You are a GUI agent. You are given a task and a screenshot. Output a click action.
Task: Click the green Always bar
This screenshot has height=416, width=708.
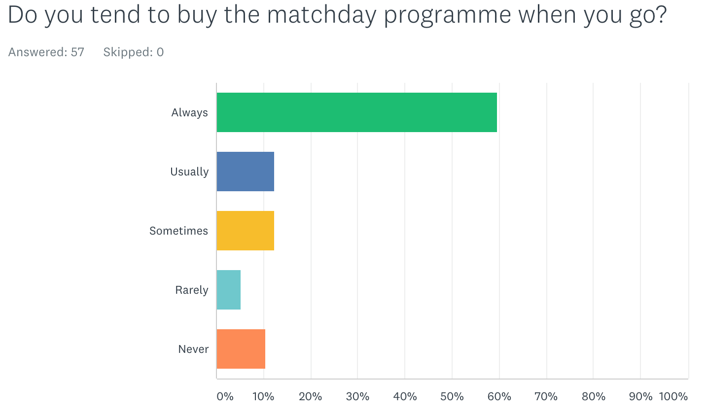pyautogui.click(x=356, y=112)
